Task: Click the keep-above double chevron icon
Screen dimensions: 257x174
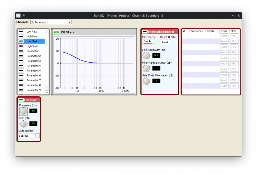Action: (24, 16)
